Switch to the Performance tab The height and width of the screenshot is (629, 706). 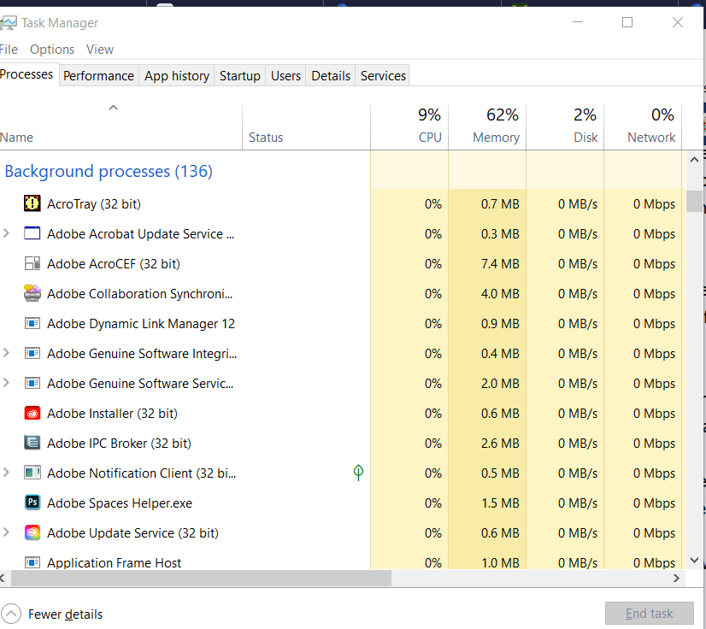pyautogui.click(x=98, y=76)
